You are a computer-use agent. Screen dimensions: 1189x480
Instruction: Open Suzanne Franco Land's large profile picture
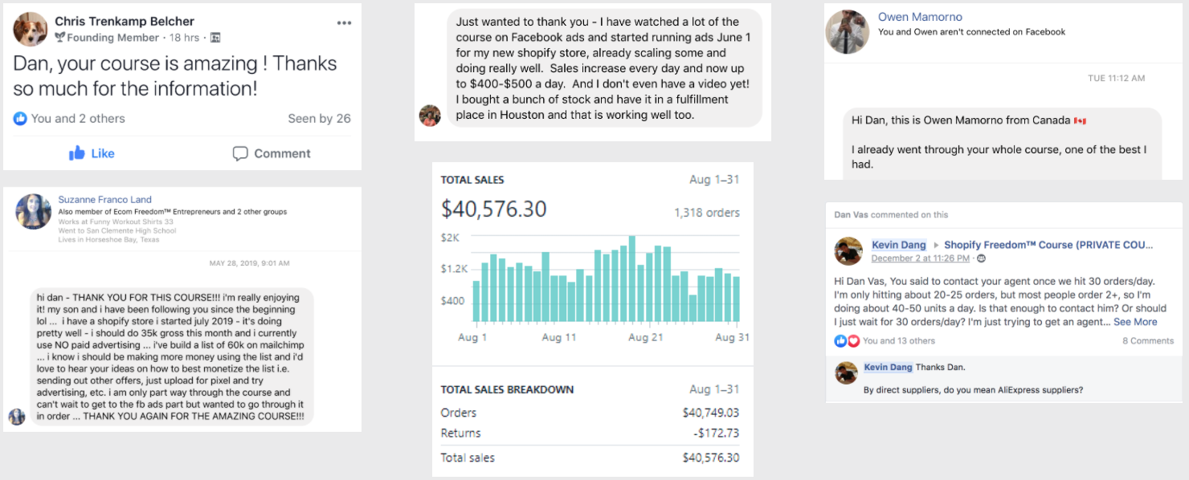click(x=34, y=212)
